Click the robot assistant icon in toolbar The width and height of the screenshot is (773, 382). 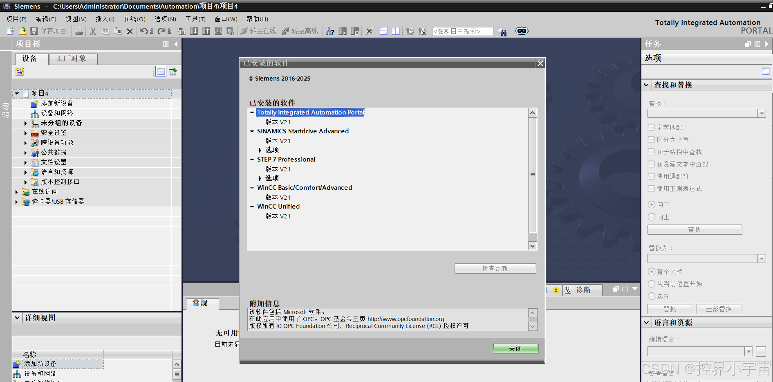(x=522, y=31)
